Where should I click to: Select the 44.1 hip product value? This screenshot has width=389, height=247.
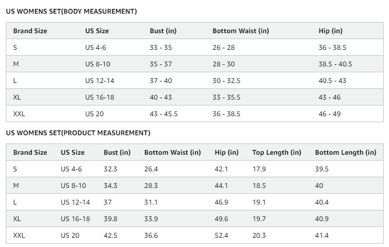[x=221, y=185]
